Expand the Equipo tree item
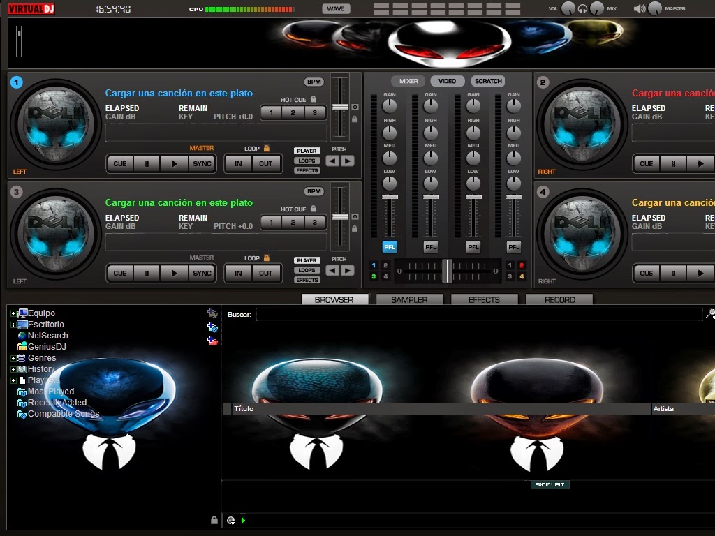This screenshot has height=536, width=715. click(13, 313)
